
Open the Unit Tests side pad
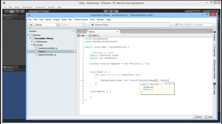(x=214, y=89)
